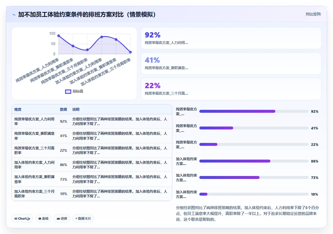Click the last chart data point
This screenshot has height=234, width=333.
tap(131, 52)
